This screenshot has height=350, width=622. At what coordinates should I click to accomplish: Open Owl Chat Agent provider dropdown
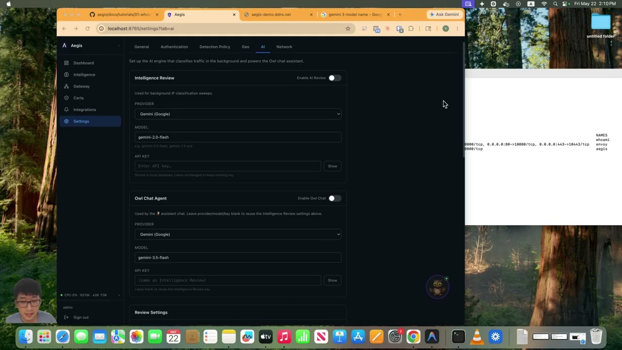[238, 234]
